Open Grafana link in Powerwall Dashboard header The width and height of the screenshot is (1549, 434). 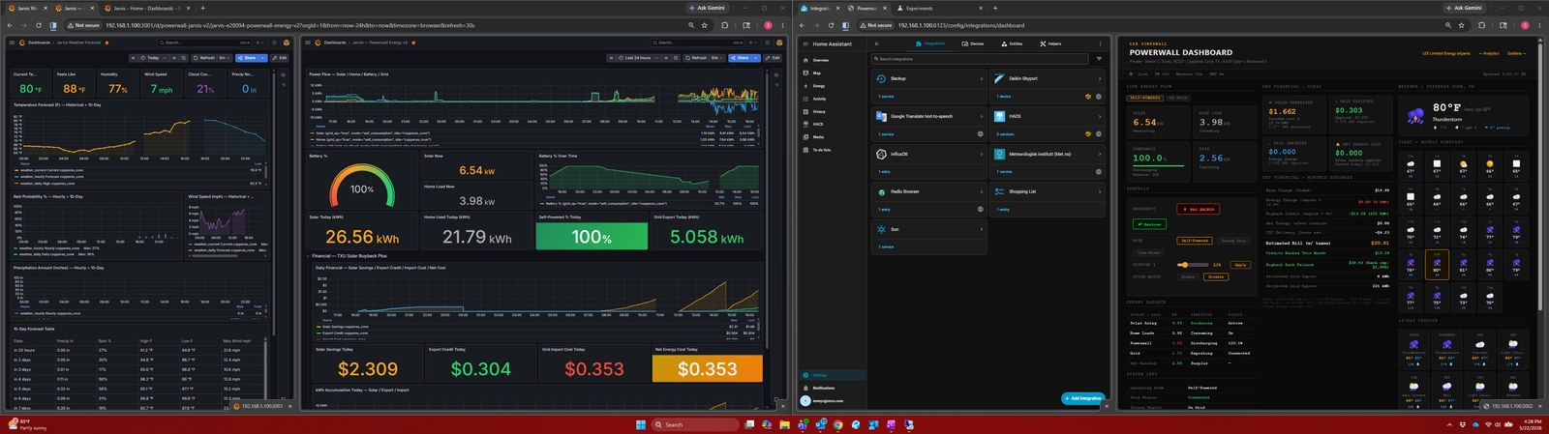(1515, 53)
